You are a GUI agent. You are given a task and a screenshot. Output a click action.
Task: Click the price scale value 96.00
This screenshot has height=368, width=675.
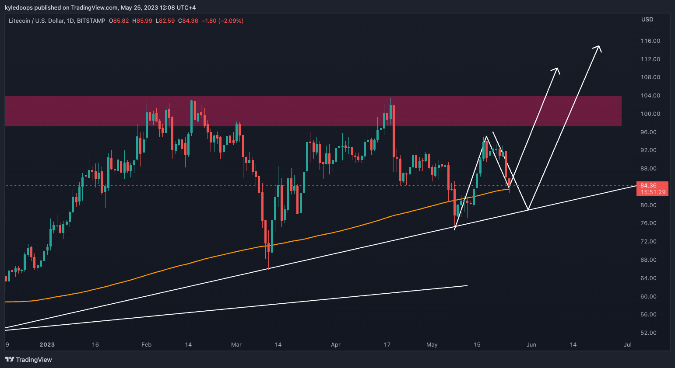coord(649,132)
